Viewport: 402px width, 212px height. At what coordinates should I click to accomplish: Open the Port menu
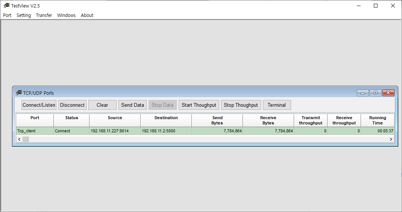(x=7, y=15)
